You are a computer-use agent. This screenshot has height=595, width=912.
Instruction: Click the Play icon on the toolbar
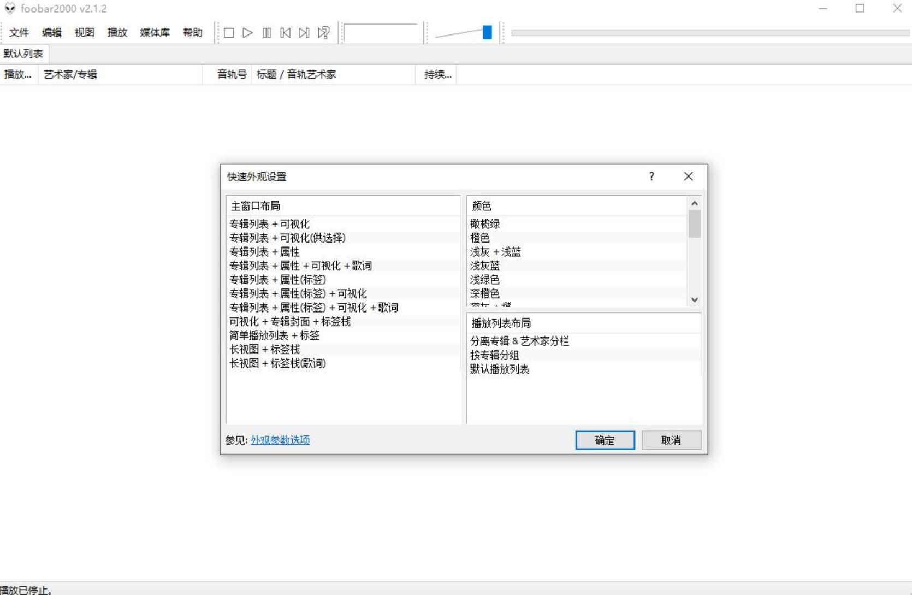click(247, 33)
